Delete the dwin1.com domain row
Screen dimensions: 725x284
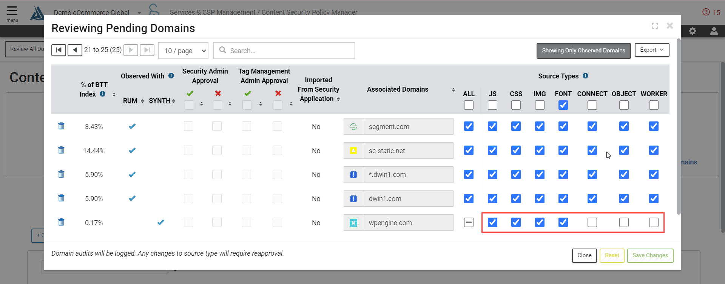point(61,198)
